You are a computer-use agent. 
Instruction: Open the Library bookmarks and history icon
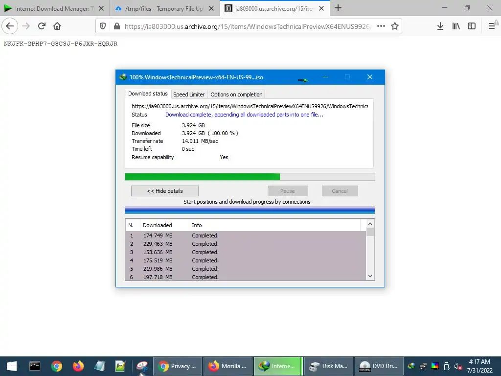click(x=456, y=26)
